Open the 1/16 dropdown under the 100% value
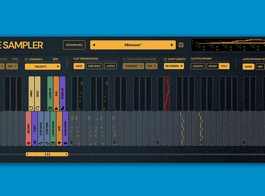Screen dimensions: 265x196 click(x=12, y=66)
